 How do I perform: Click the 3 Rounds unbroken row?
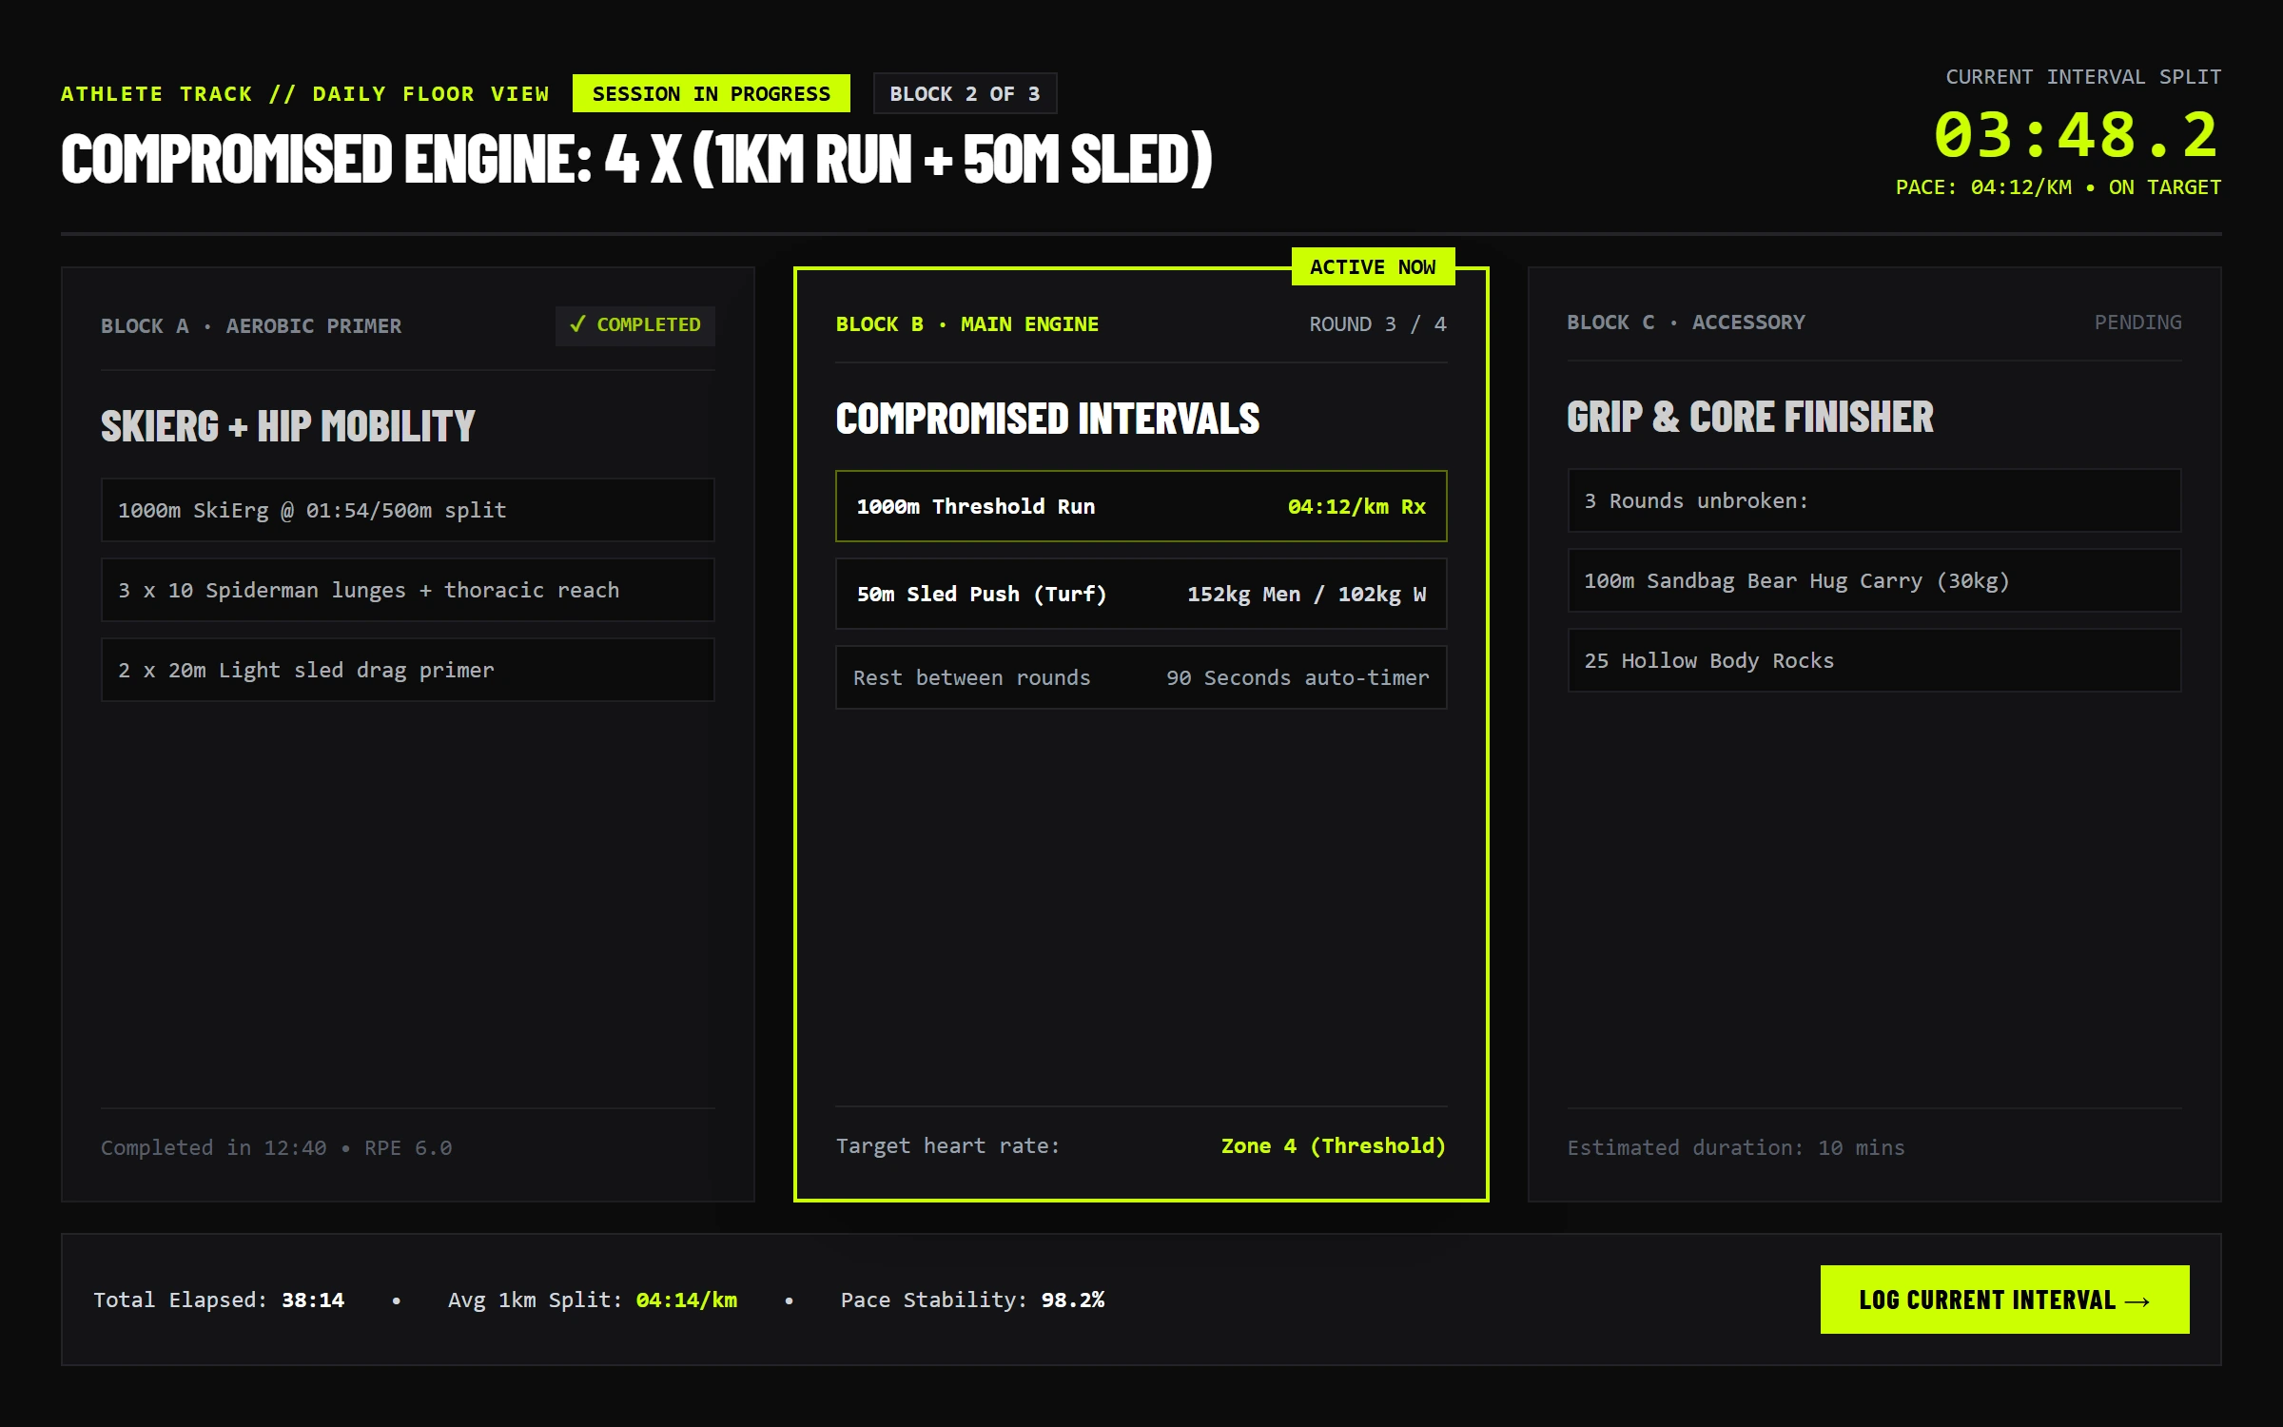click(x=1874, y=500)
